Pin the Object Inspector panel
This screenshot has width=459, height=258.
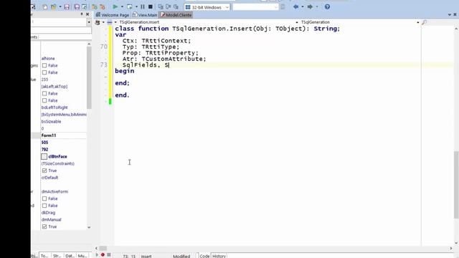[82, 14]
